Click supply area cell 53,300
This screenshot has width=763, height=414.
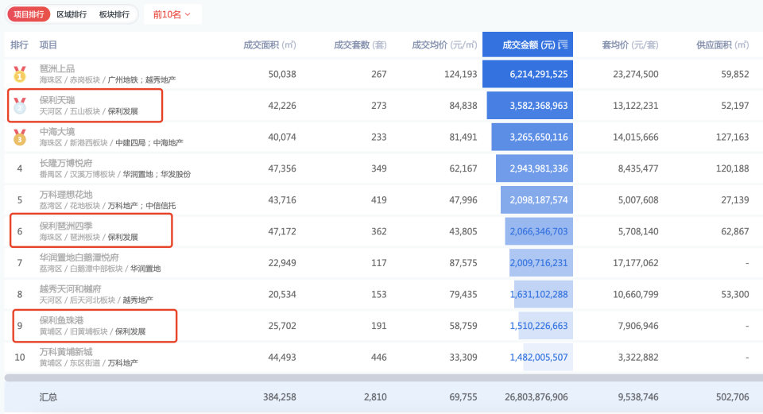735,294
